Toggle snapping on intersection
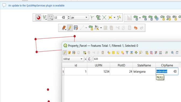Viewport: 181px width, 102px height. tap(104, 17)
